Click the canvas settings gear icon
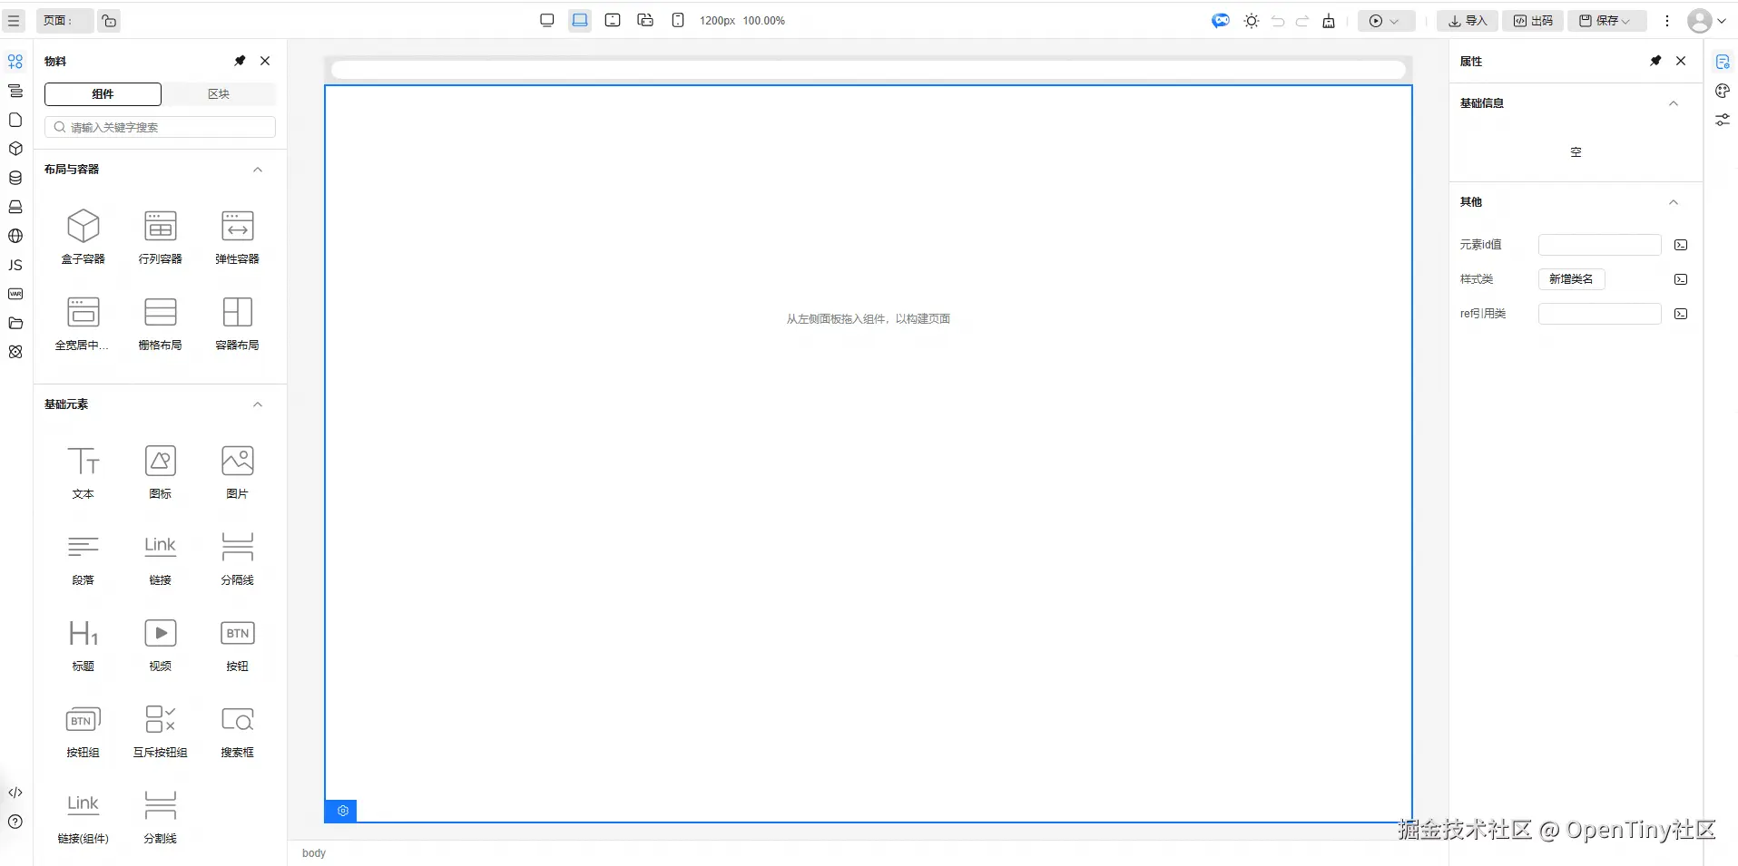1738x866 pixels. [342, 811]
